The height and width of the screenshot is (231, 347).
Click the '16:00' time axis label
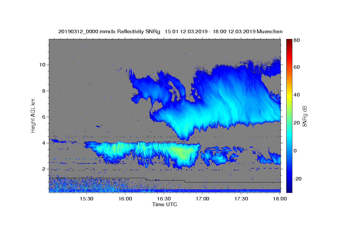125,199
